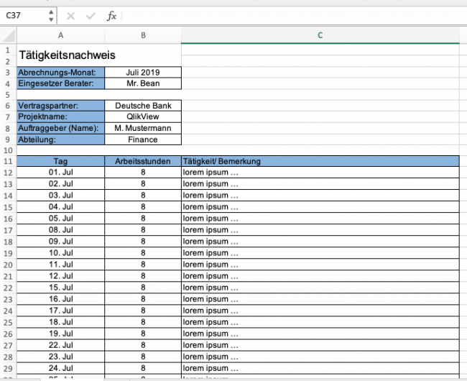Select column B header
Screen dimensions: 467x381
pos(143,35)
